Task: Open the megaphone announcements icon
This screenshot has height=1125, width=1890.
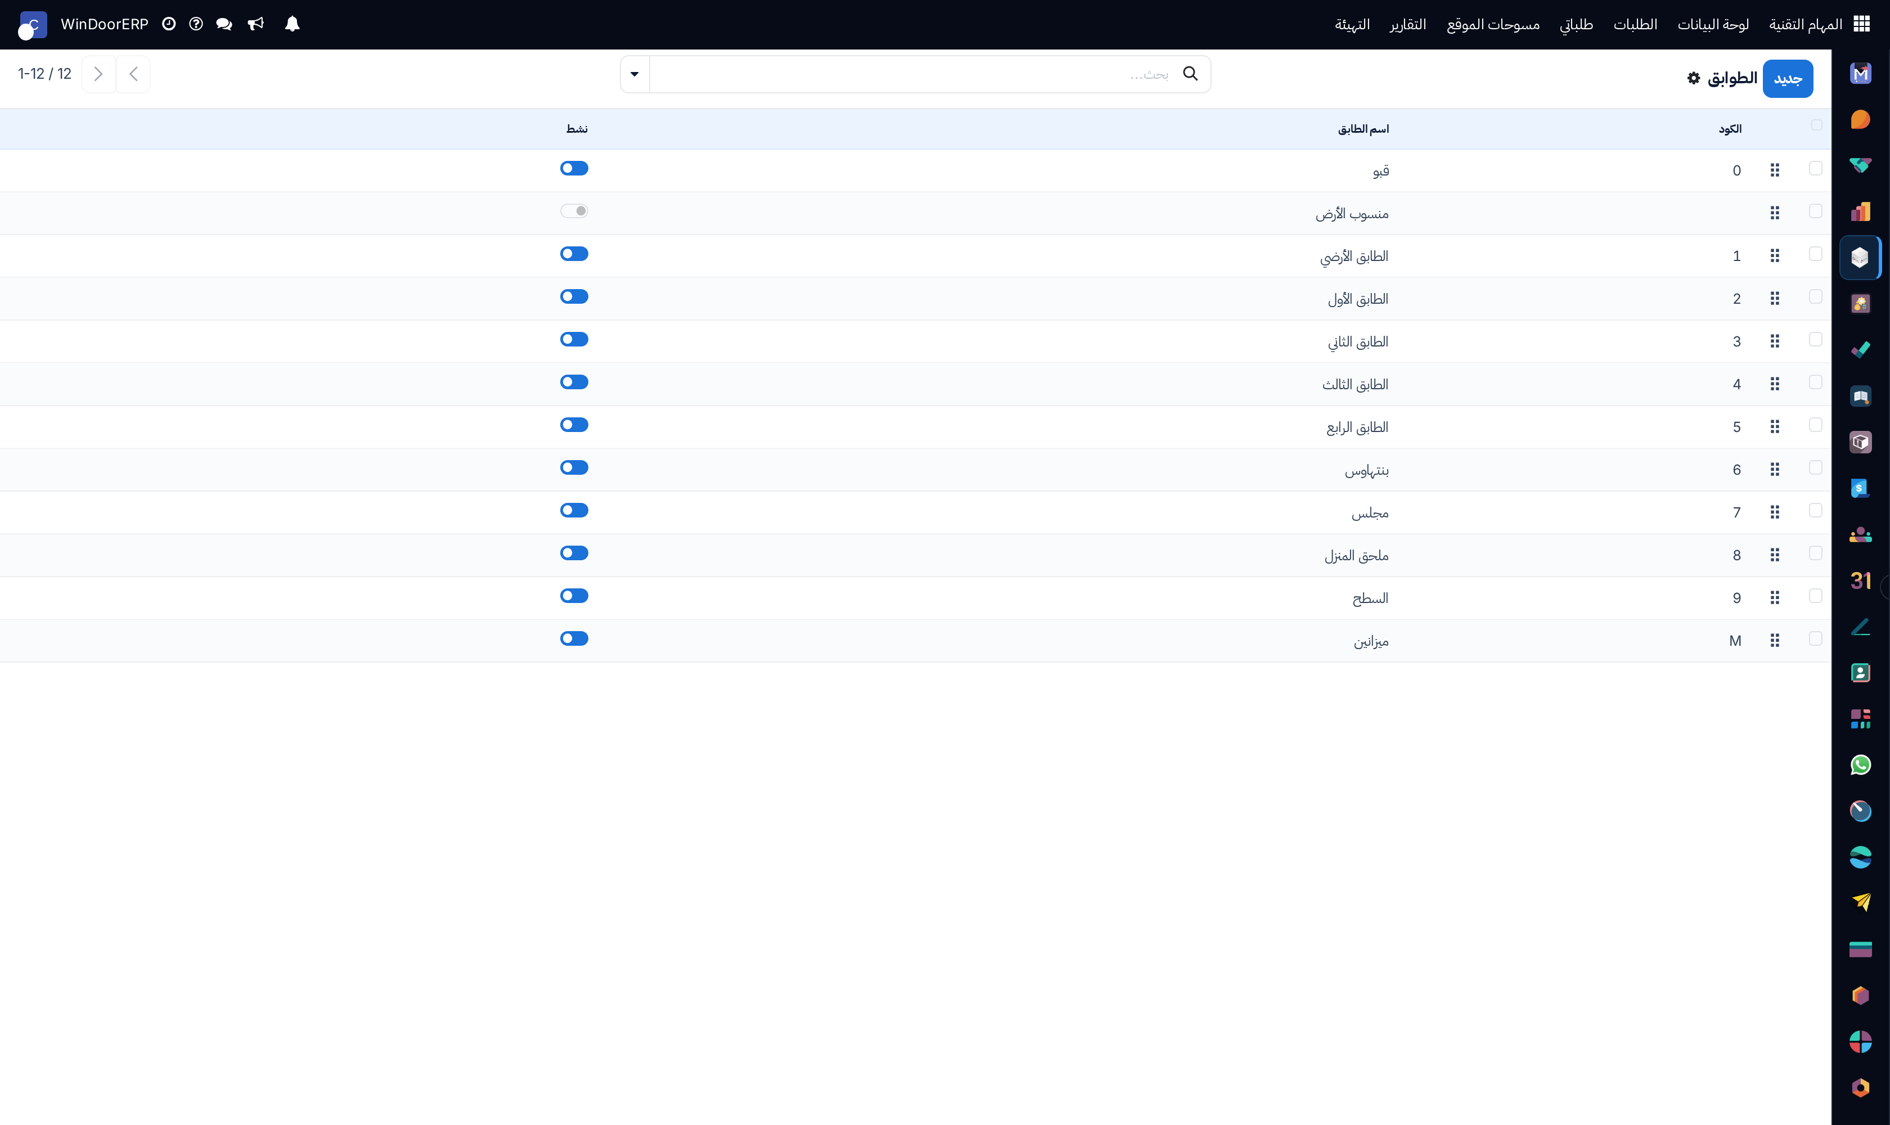Action: [255, 24]
